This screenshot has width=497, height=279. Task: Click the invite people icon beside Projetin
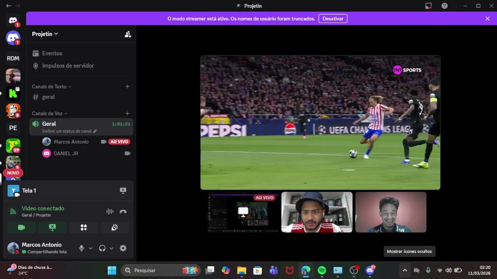point(128,34)
